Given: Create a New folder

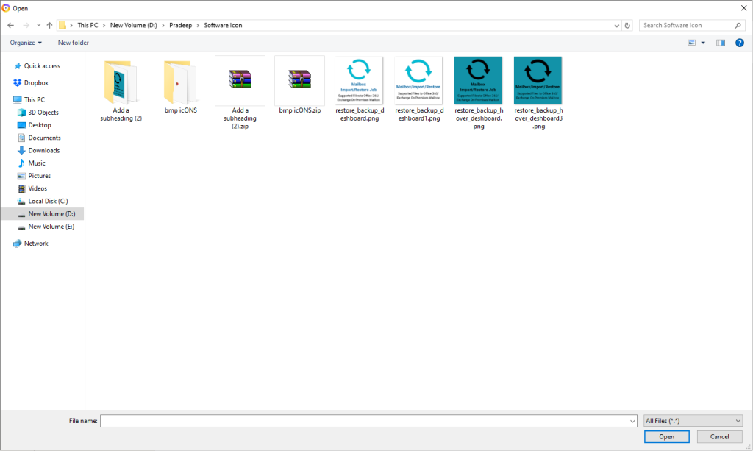Looking at the screenshot, I should pos(73,43).
